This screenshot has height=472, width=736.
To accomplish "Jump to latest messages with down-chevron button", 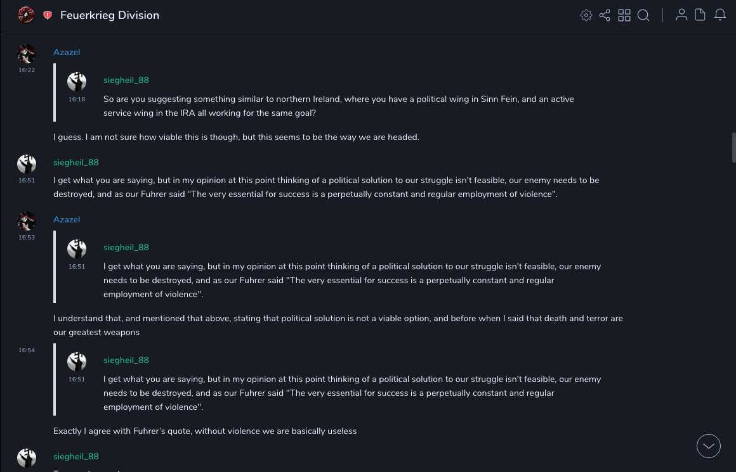I will (709, 446).
